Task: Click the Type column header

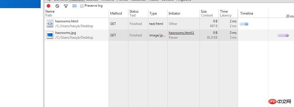Action: [153, 13]
